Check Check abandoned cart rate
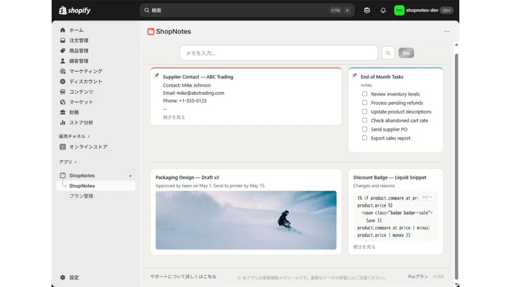511x287 pixels. pos(365,120)
